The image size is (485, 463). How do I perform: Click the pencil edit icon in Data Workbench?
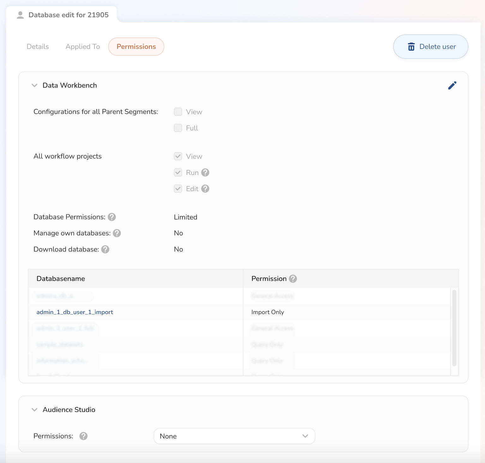(452, 85)
